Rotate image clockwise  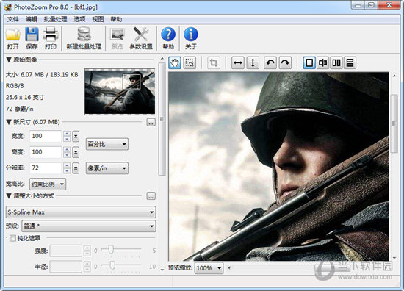tap(285, 62)
